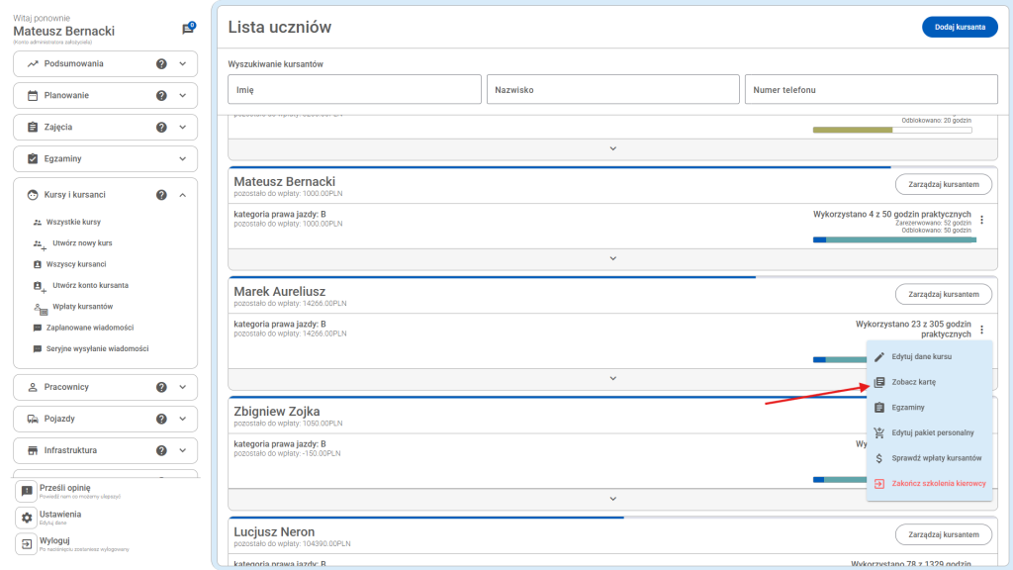Click the Prześlij opinię feedback icon
The height and width of the screenshot is (570, 1013).
pos(27,491)
